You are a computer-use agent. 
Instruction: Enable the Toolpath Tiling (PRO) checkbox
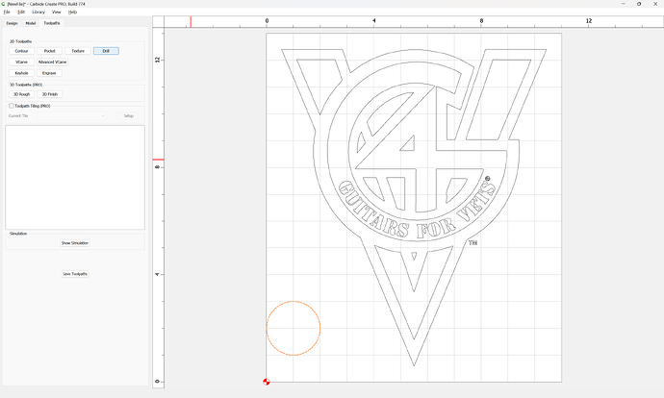12,106
